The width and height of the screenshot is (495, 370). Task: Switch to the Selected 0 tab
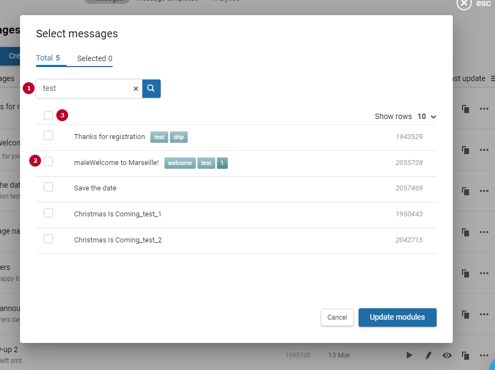95,58
